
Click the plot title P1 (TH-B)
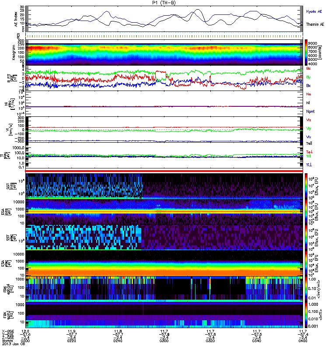pos(164,3)
